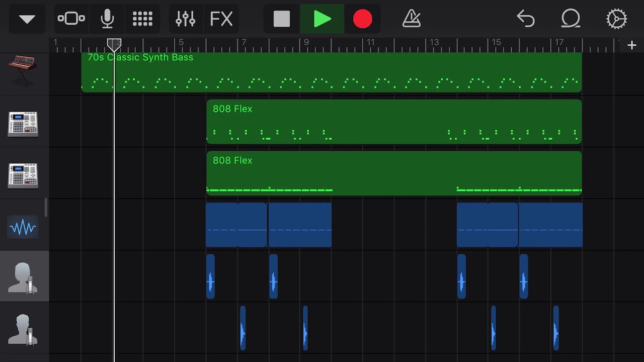The image size is (644, 362).
Task: Select the 70s Classic Synth Bass keyboard track
Action: point(23,70)
